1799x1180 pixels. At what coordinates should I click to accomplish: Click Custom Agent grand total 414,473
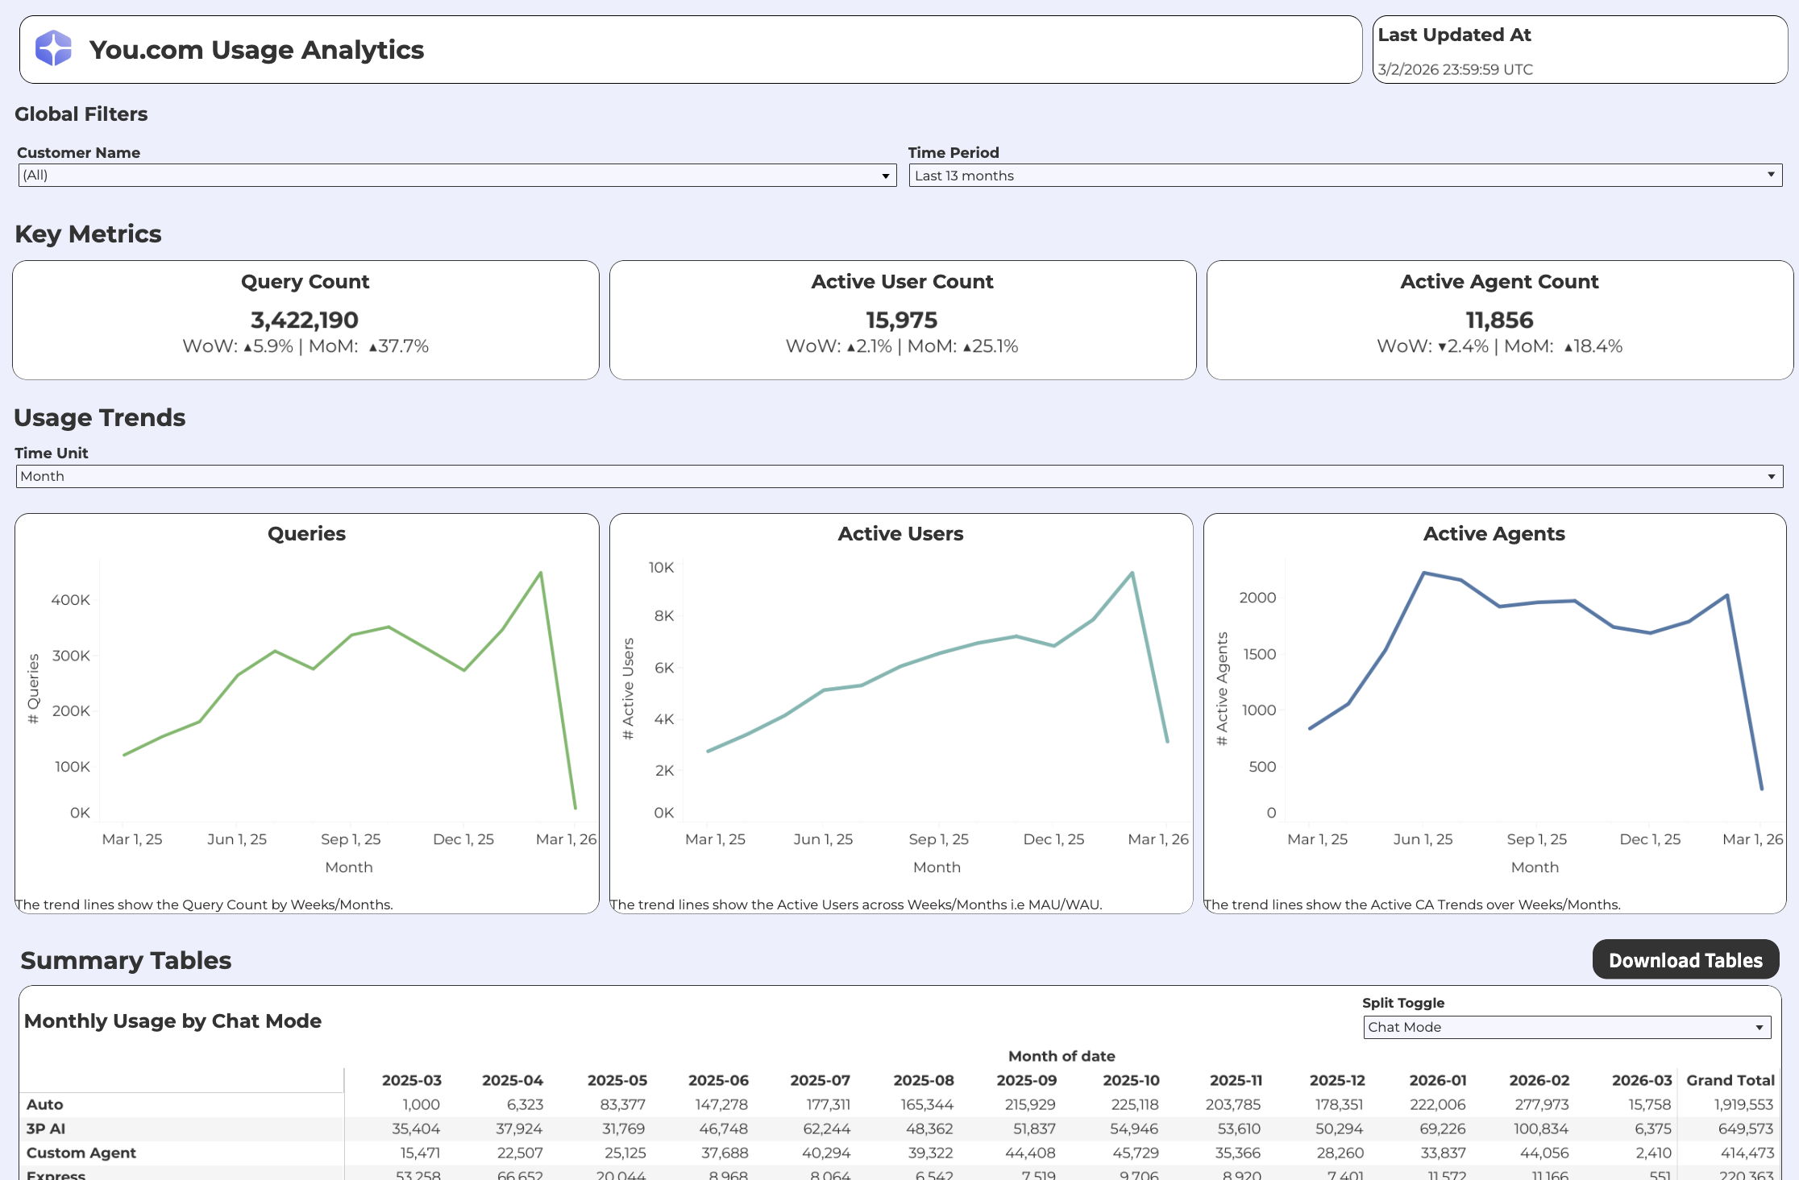(x=1747, y=1153)
